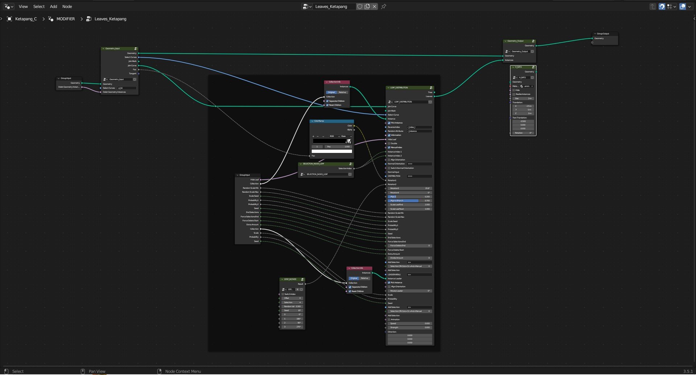Toggle fake user shield in H_INFO node
The width and height of the screenshot is (696, 375).
coord(532,78)
